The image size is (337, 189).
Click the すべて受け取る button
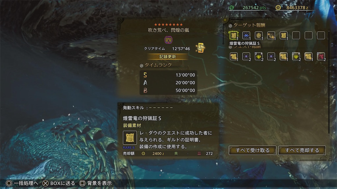point(252,150)
